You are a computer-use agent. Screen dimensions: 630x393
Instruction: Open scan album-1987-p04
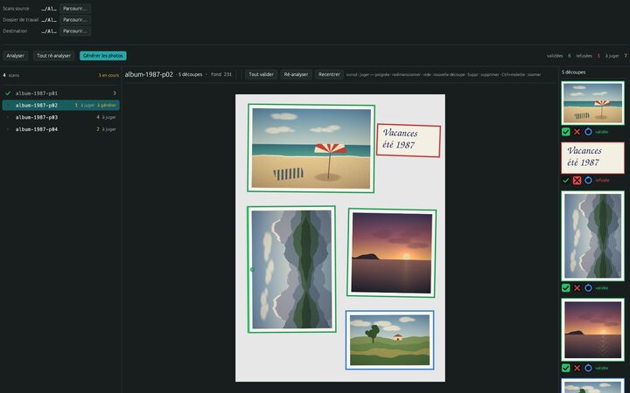60,129
